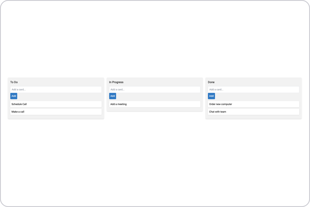The width and height of the screenshot is (310, 207).
Task: Click gray area beside To Do Add button
Action: coord(59,96)
